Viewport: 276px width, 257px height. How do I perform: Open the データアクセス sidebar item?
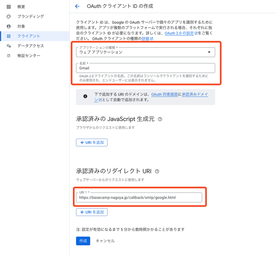pos(31,46)
